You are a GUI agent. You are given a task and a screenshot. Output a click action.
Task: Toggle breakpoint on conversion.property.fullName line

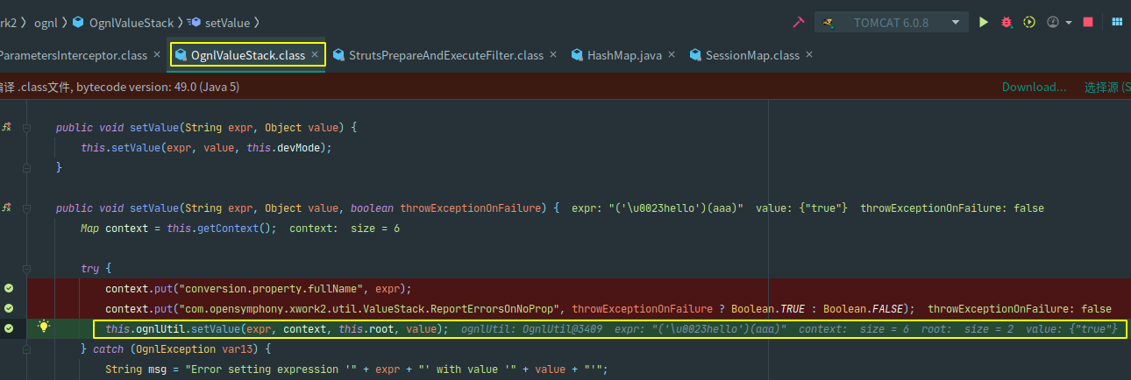point(9,288)
